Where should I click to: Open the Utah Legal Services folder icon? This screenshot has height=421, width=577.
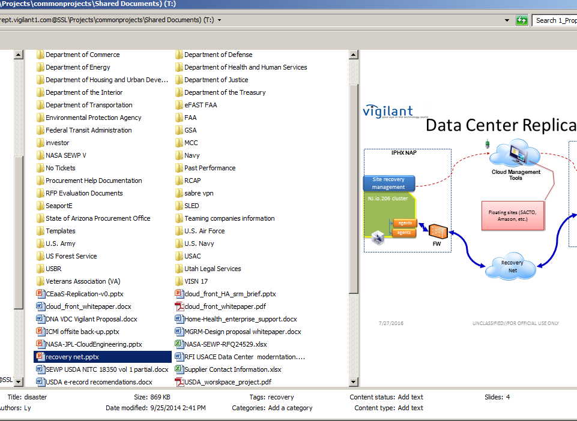(x=179, y=269)
